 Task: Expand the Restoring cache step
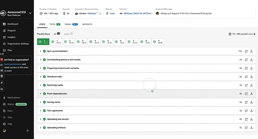click(41, 85)
